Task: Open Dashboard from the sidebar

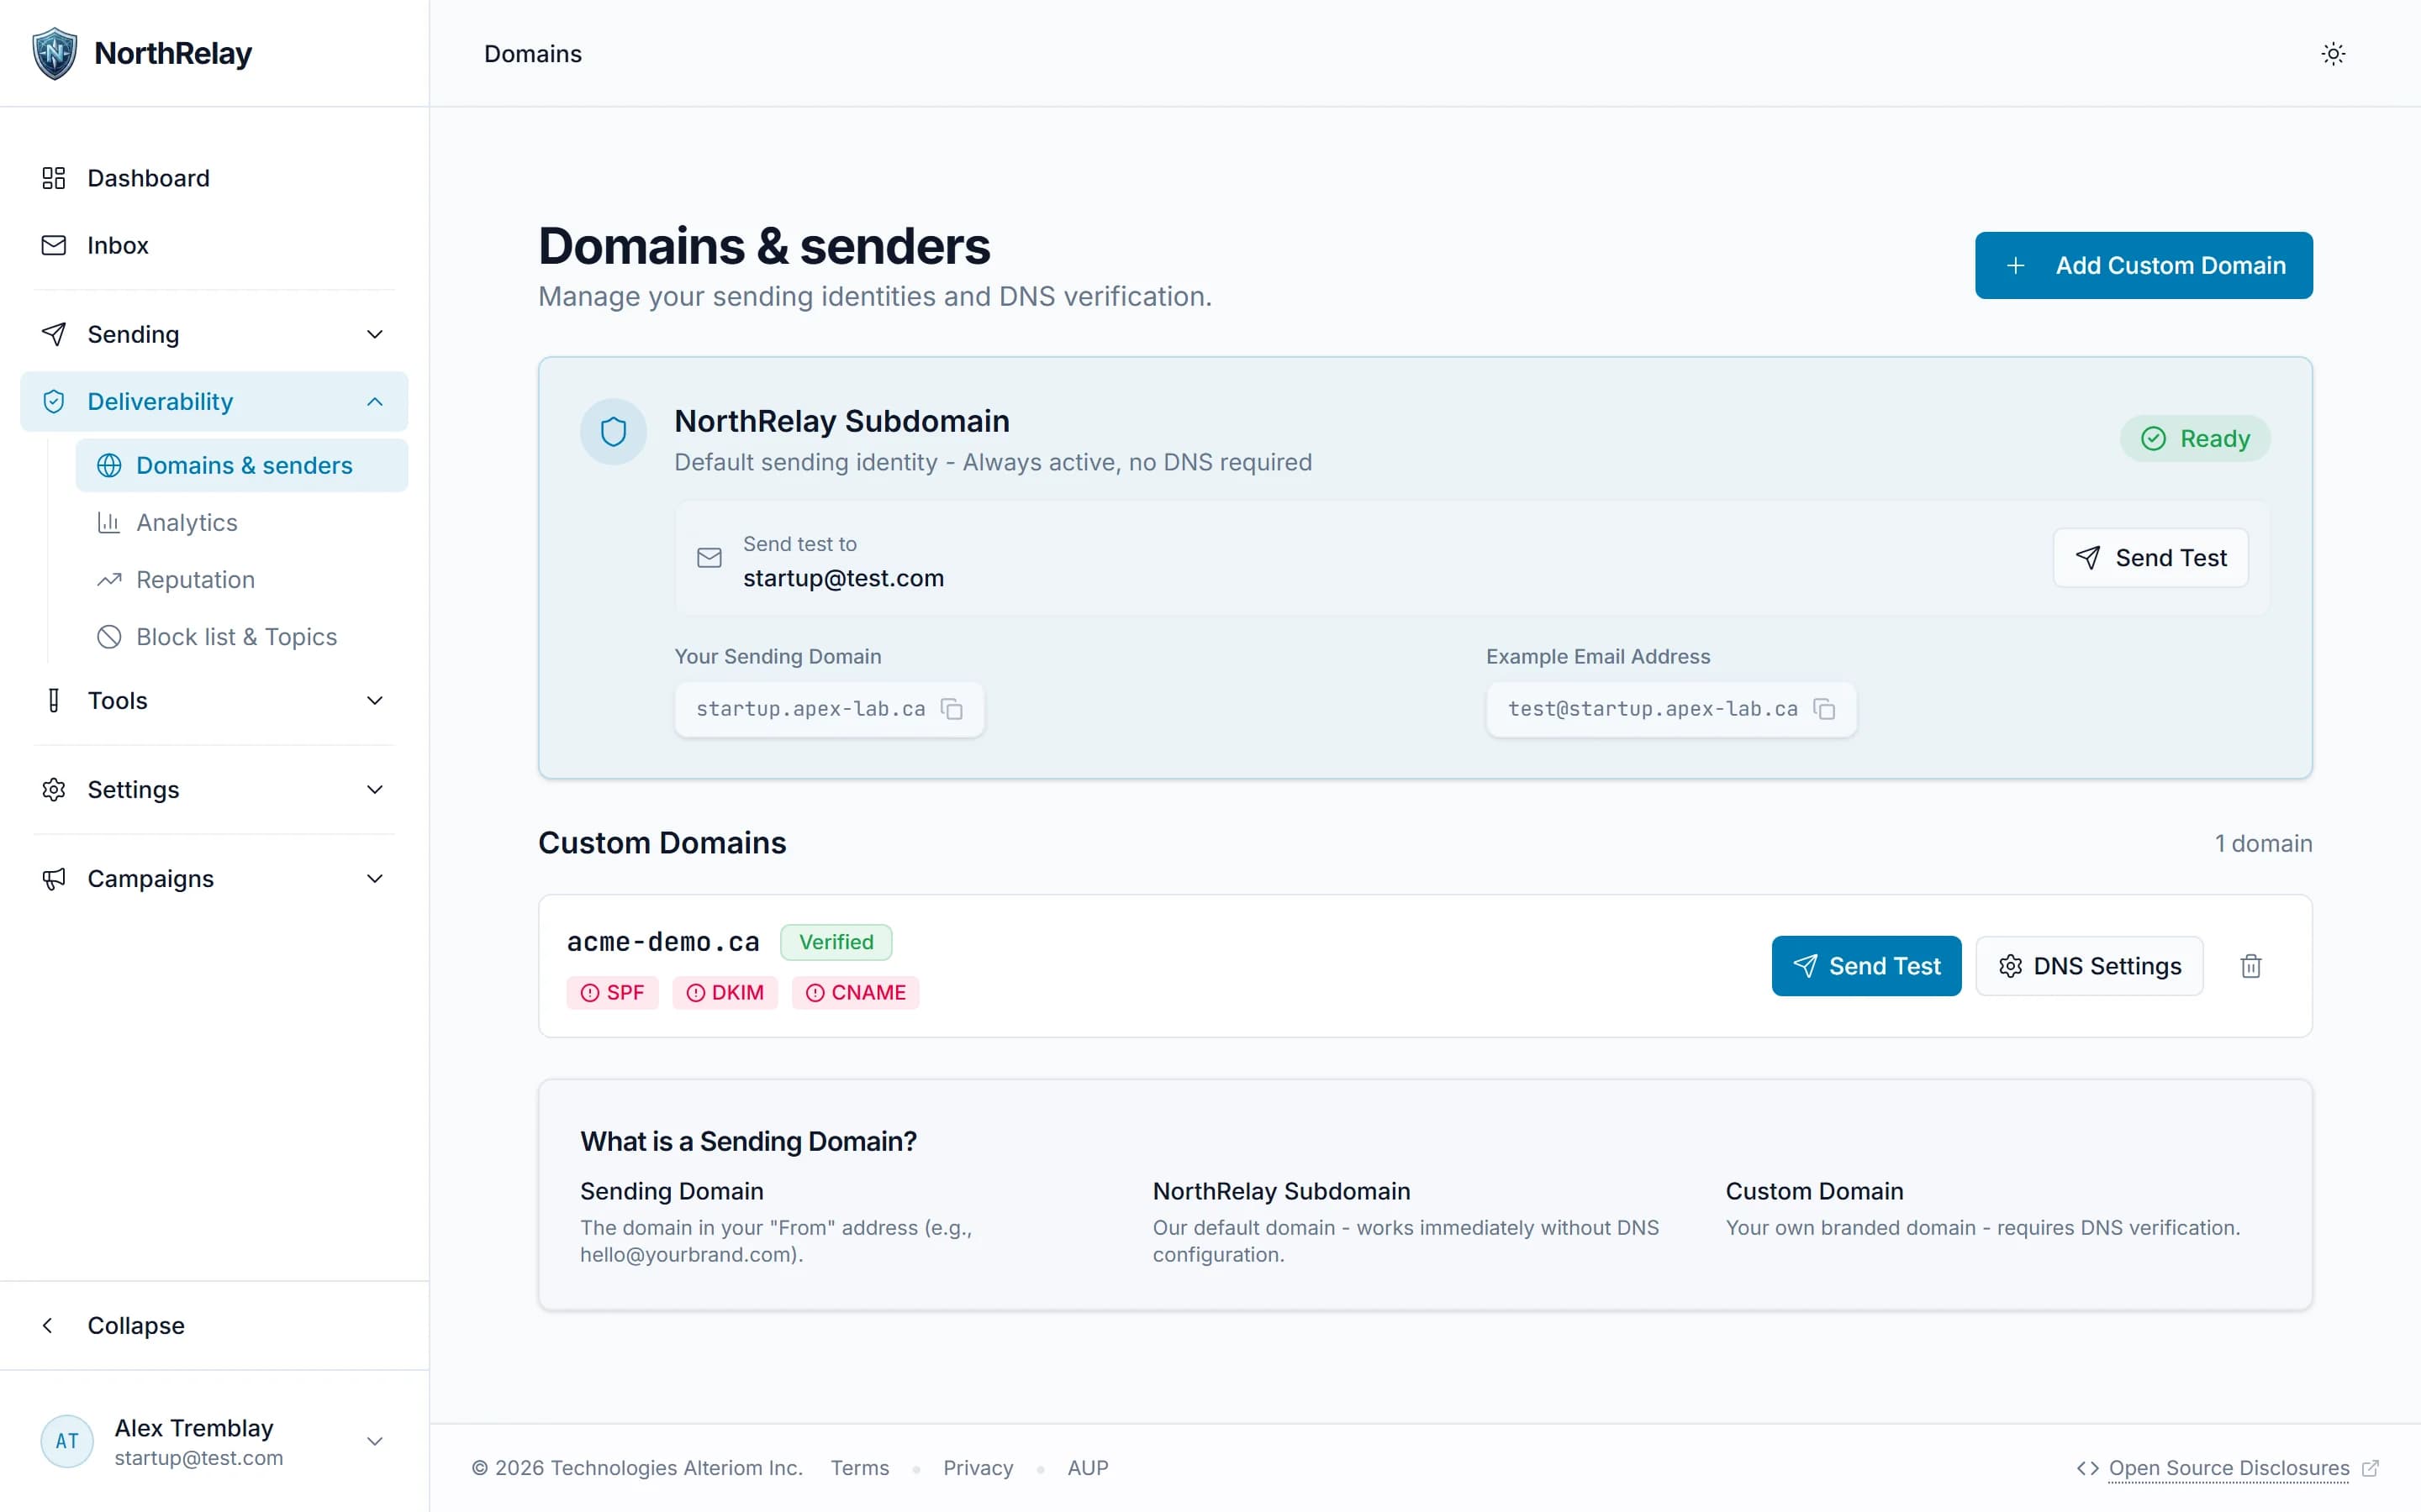Action: tap(214, 178)
